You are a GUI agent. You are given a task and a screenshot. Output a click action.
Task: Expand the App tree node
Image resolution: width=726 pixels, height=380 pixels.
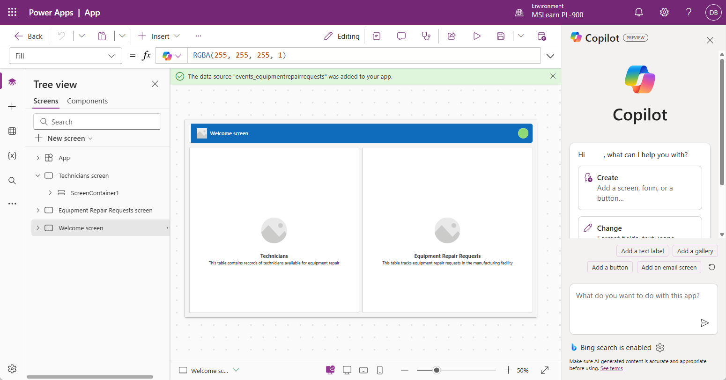coord(38,158)
